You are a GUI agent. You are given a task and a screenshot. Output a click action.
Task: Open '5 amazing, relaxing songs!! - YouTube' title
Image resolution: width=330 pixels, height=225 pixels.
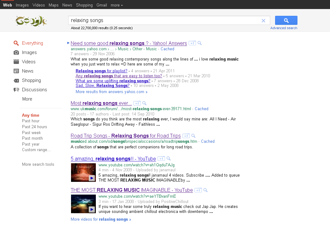[x=113, y=159]
